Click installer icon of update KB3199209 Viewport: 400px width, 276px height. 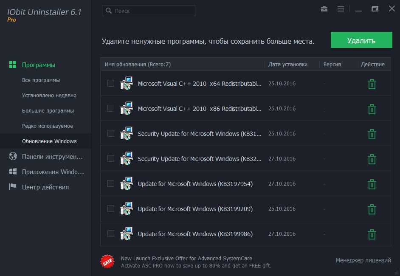click(x=127, y=208)
